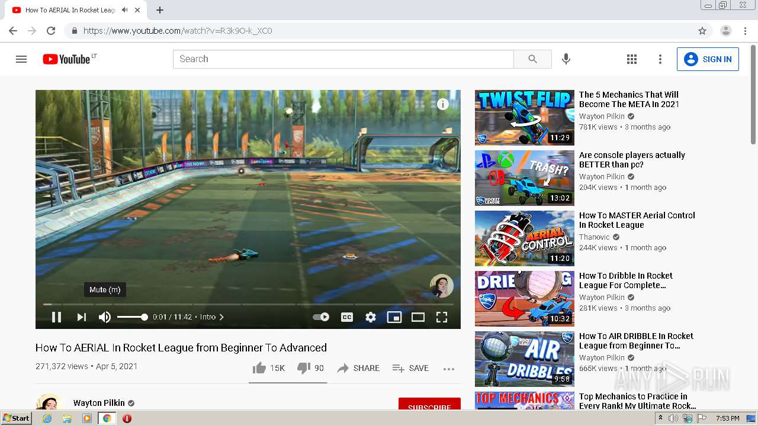The width and height of the screenshot is (758, 426).
Task: Mute the tab via speaker icon
Action: [x=124, y=10]
